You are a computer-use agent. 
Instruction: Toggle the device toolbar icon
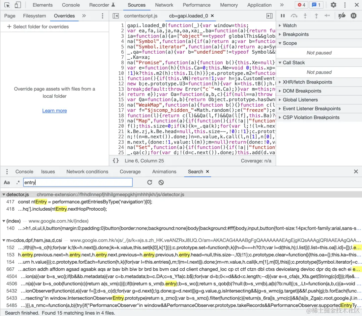(x=18, y=5)
